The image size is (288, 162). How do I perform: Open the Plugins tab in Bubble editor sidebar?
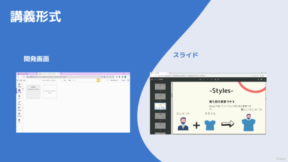click(x=19, y=108)
